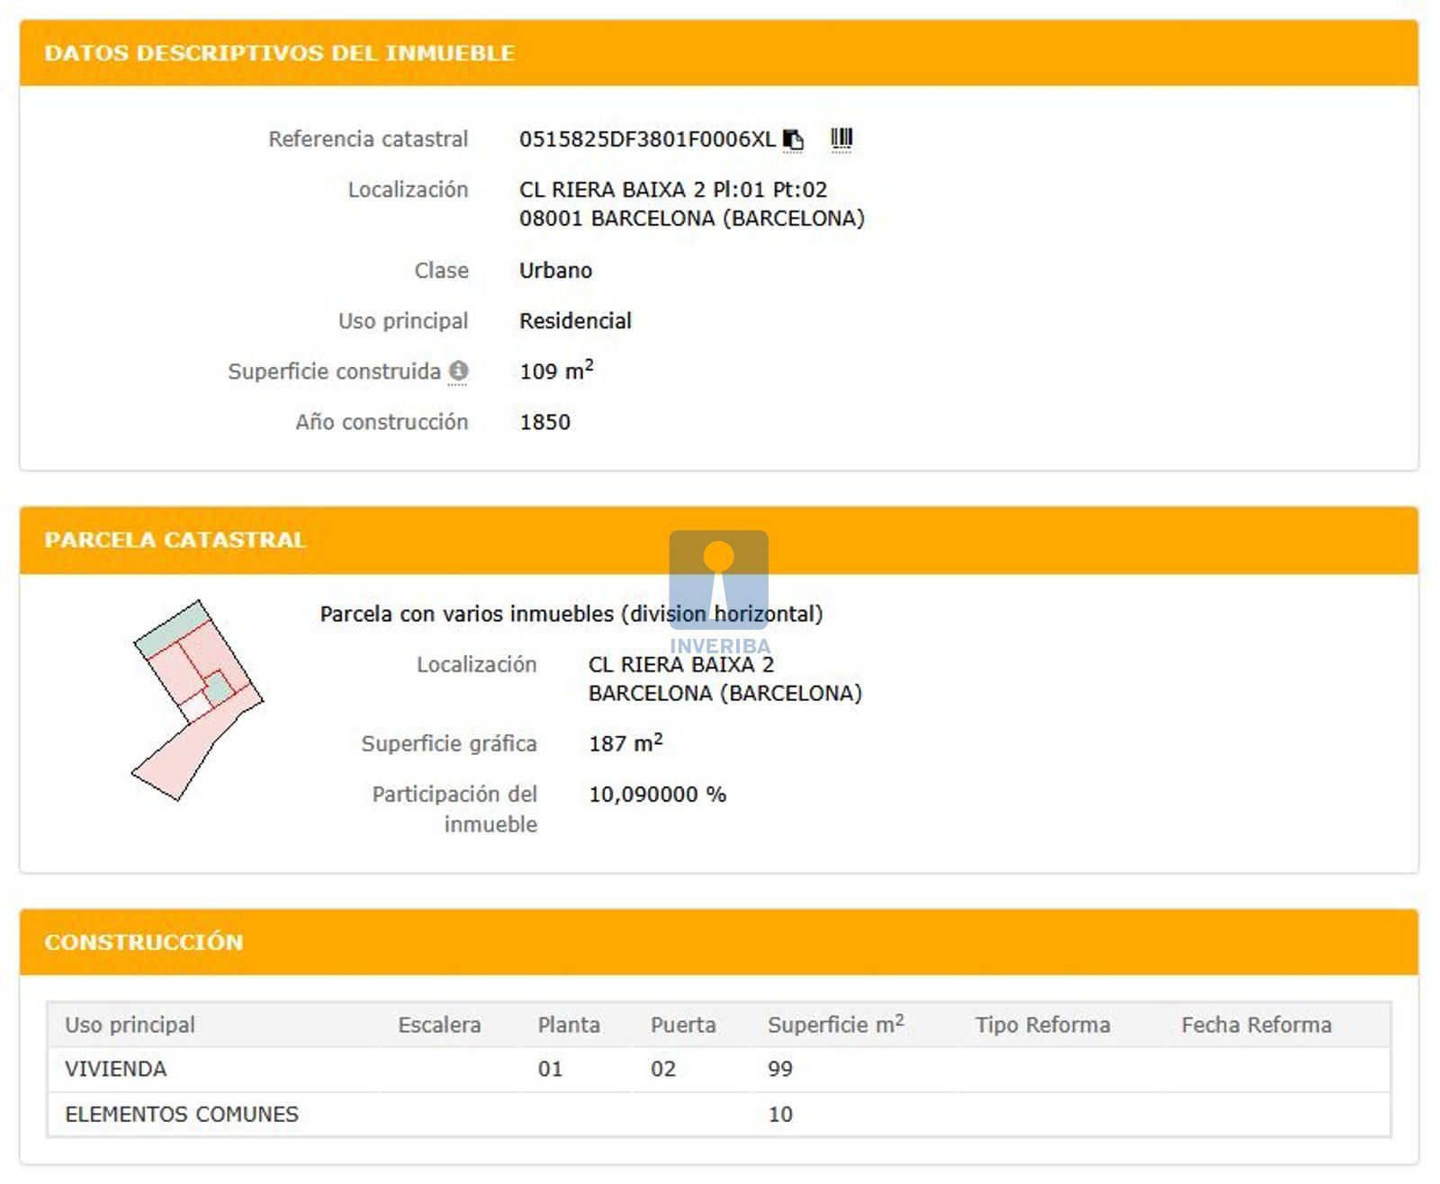Select the ELEMENTOS COMUNES table row

pos(182,1114)
